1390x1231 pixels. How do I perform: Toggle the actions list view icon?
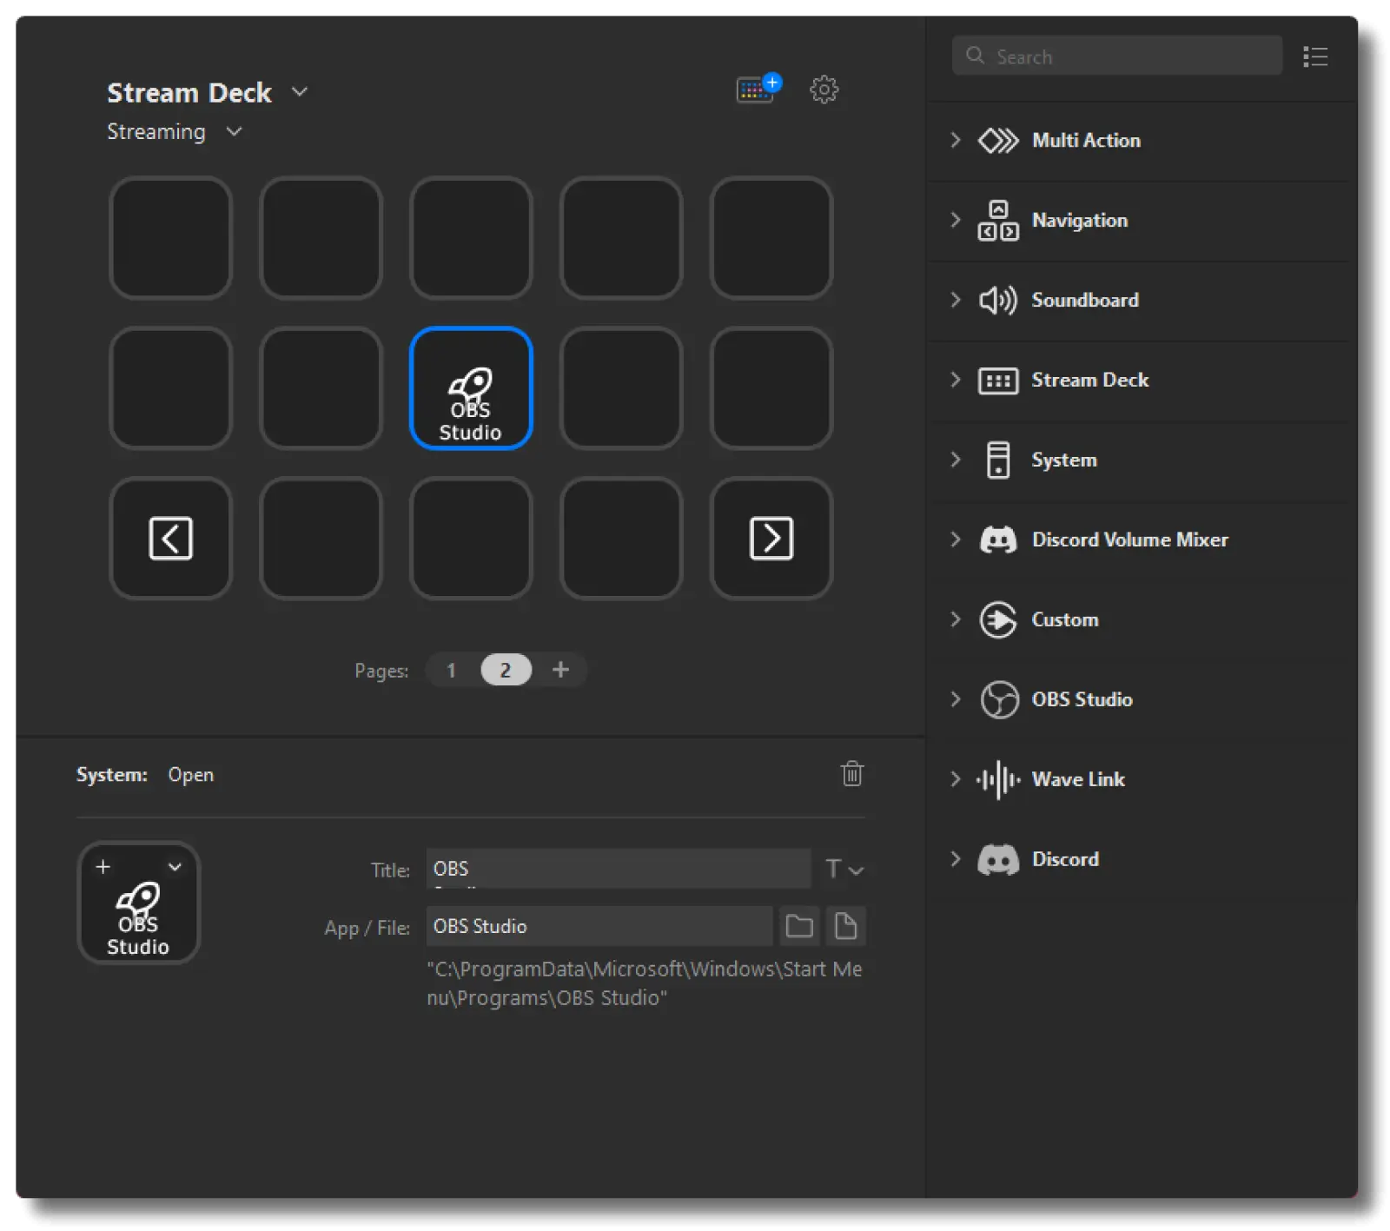point(1314,56)
